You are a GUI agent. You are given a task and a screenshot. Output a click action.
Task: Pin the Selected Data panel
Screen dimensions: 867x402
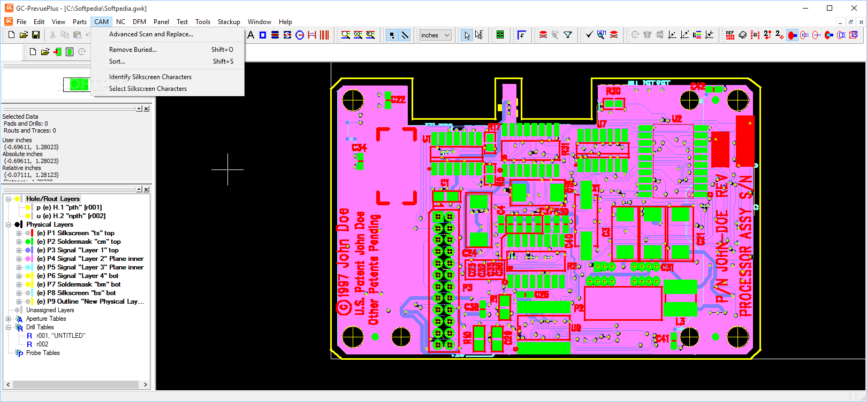(139, 109)
